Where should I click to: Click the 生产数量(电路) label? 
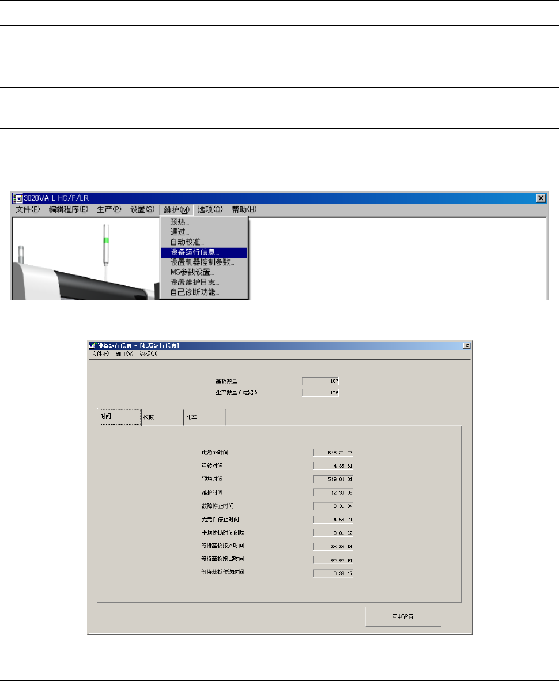[236, 393]
